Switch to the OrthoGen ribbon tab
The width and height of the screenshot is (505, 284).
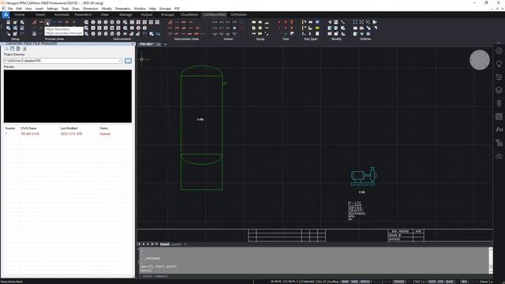pyautogui.click(x=238, y=15)
